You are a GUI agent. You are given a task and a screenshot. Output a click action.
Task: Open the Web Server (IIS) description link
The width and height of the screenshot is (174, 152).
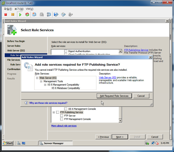pyautogui.click(x=107, y=78)
